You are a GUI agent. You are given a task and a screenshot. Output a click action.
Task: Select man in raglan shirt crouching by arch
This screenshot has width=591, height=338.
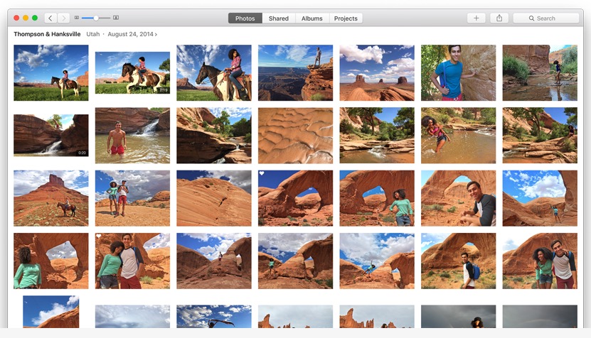point(458,198)
